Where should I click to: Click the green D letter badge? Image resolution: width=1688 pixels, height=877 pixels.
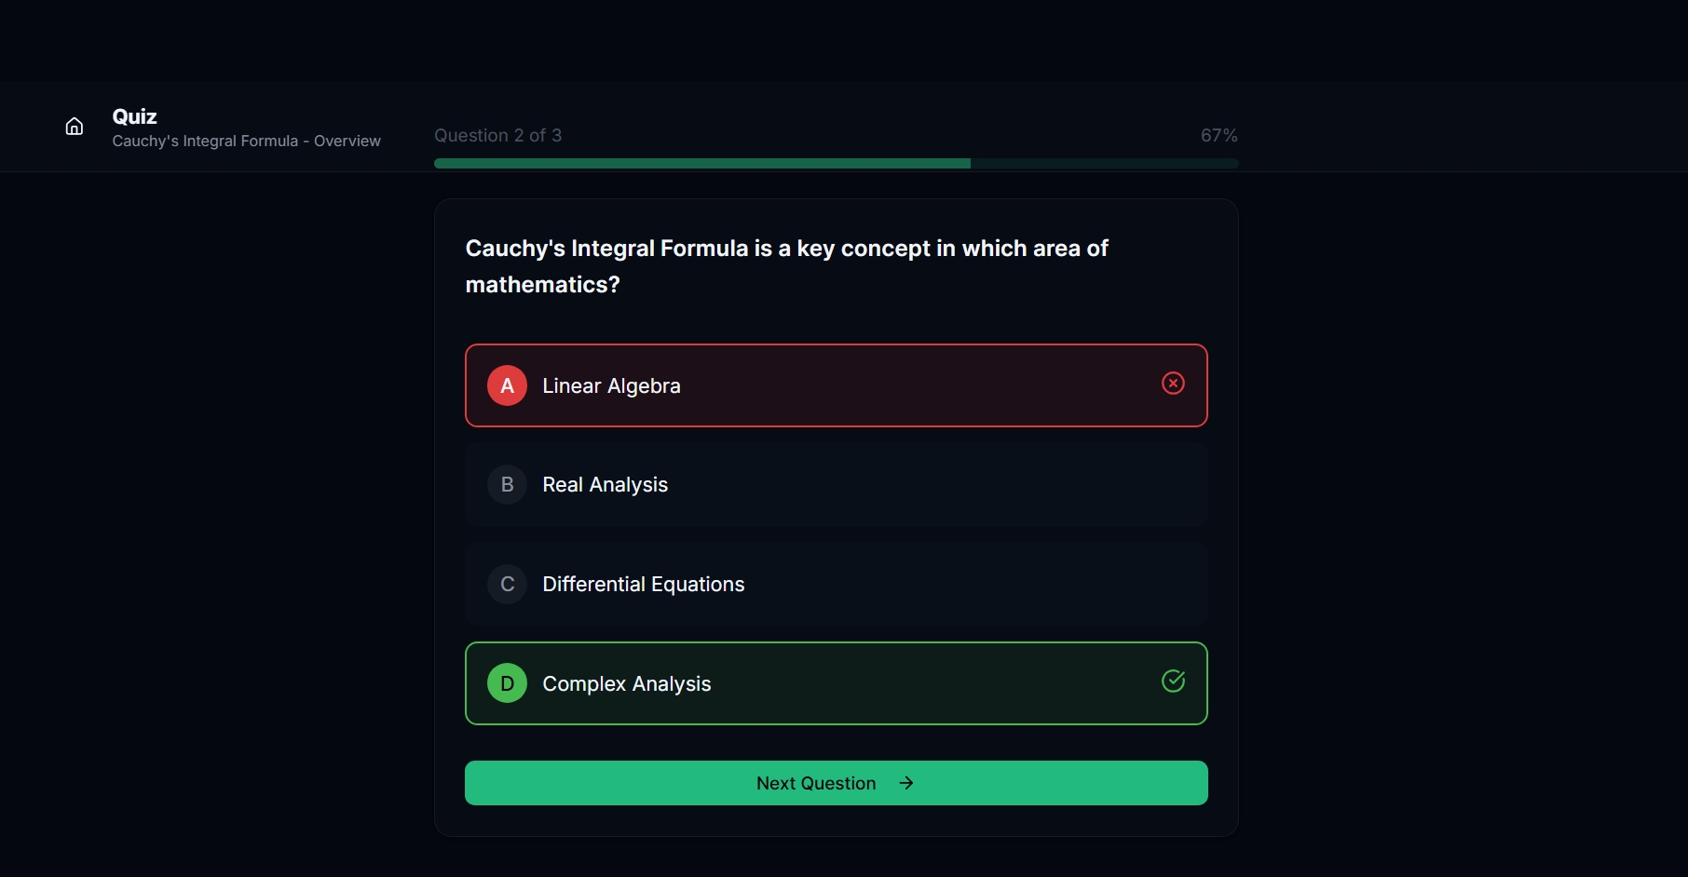(x=507, y=683)
